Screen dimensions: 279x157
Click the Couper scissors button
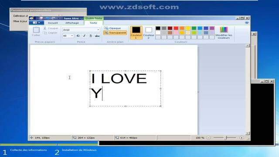(51, 28)
